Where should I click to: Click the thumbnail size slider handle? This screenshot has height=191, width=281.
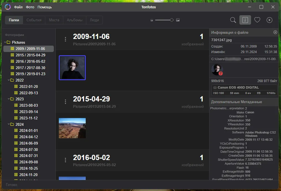[172, 20]
